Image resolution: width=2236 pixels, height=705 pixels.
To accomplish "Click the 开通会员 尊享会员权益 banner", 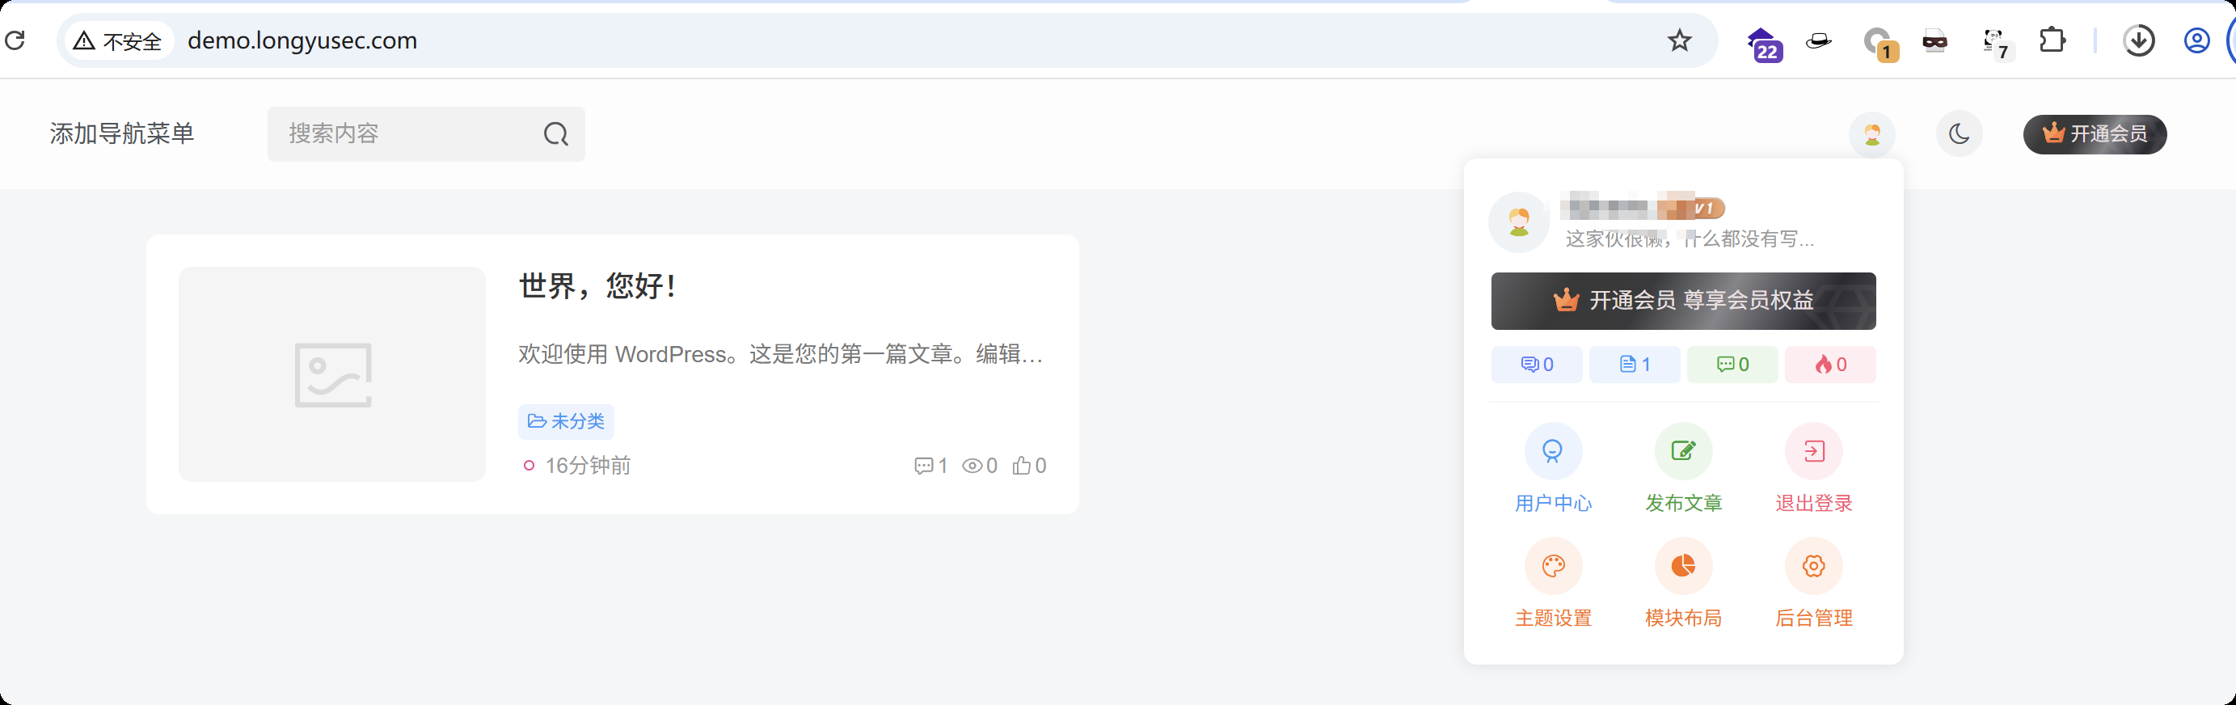I will pos(1683,301).
